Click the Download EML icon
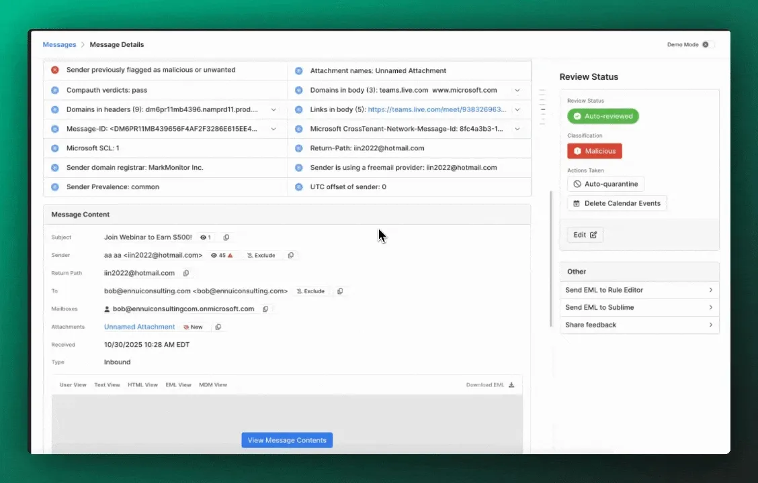Image resolution: width=758 pixels, height=483 pixels. 511,385
